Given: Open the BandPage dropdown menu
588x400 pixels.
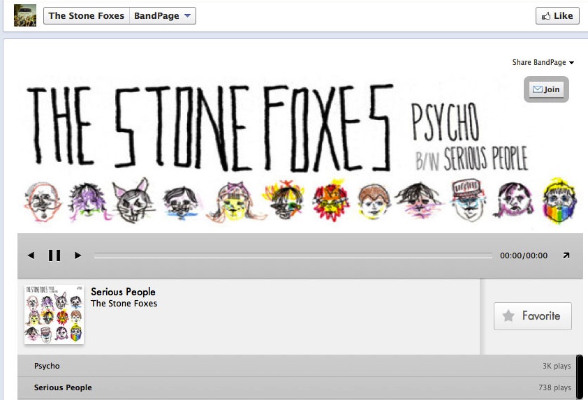Looking at the screenshot, I should tap(163, 16).
